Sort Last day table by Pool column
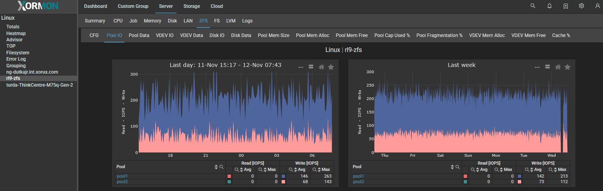The height and width of the screenshot is (191, 603). 216,167
